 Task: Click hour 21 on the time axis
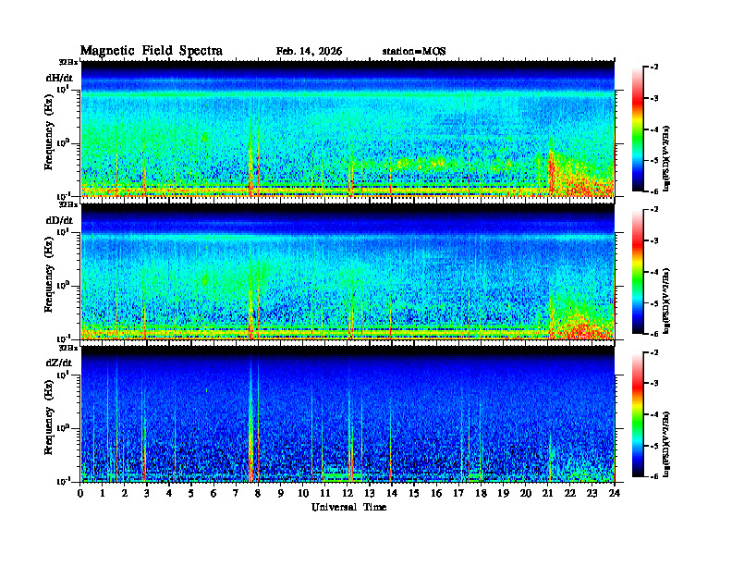(x=547, y=494)
